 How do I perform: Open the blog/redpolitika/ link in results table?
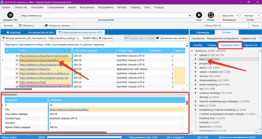point(39,60)
